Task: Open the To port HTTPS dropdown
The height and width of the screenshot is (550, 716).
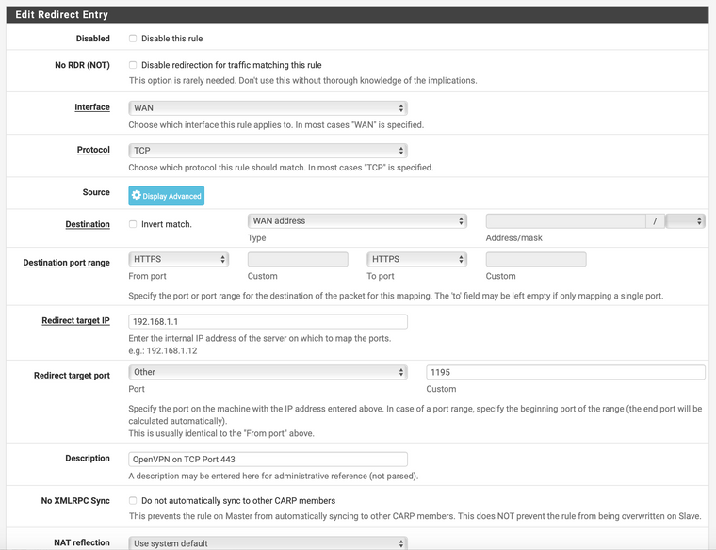Action: click(416, 259)
